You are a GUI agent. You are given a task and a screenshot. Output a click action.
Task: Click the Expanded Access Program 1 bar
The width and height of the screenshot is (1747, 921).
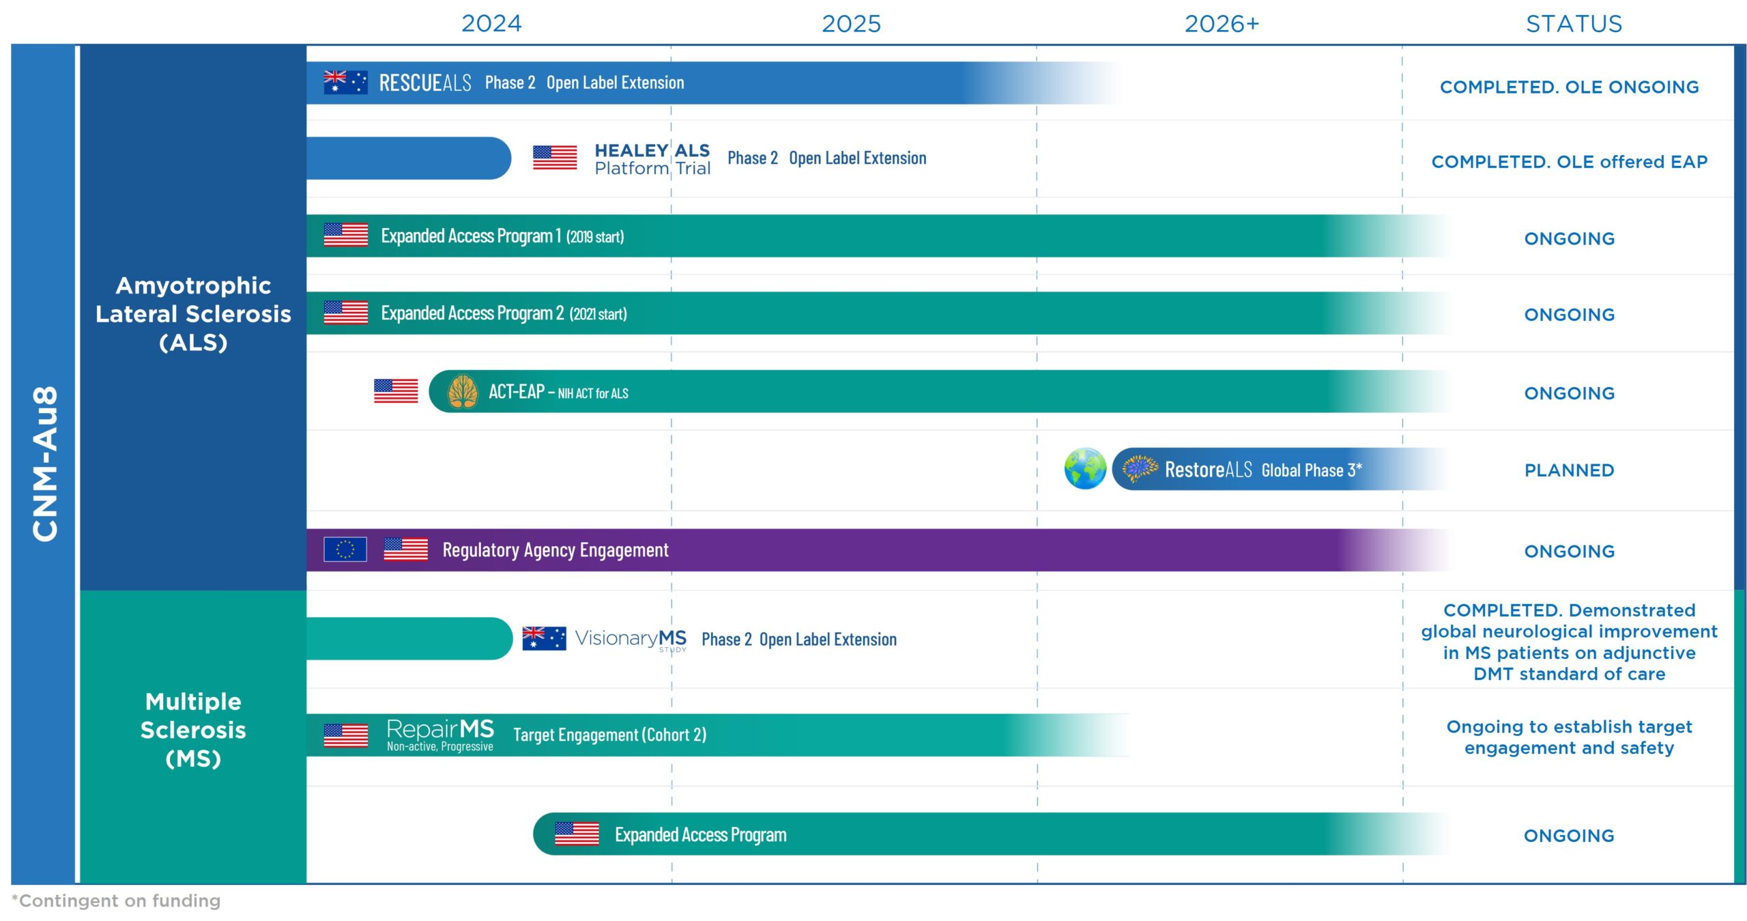[x=878, y=236]
